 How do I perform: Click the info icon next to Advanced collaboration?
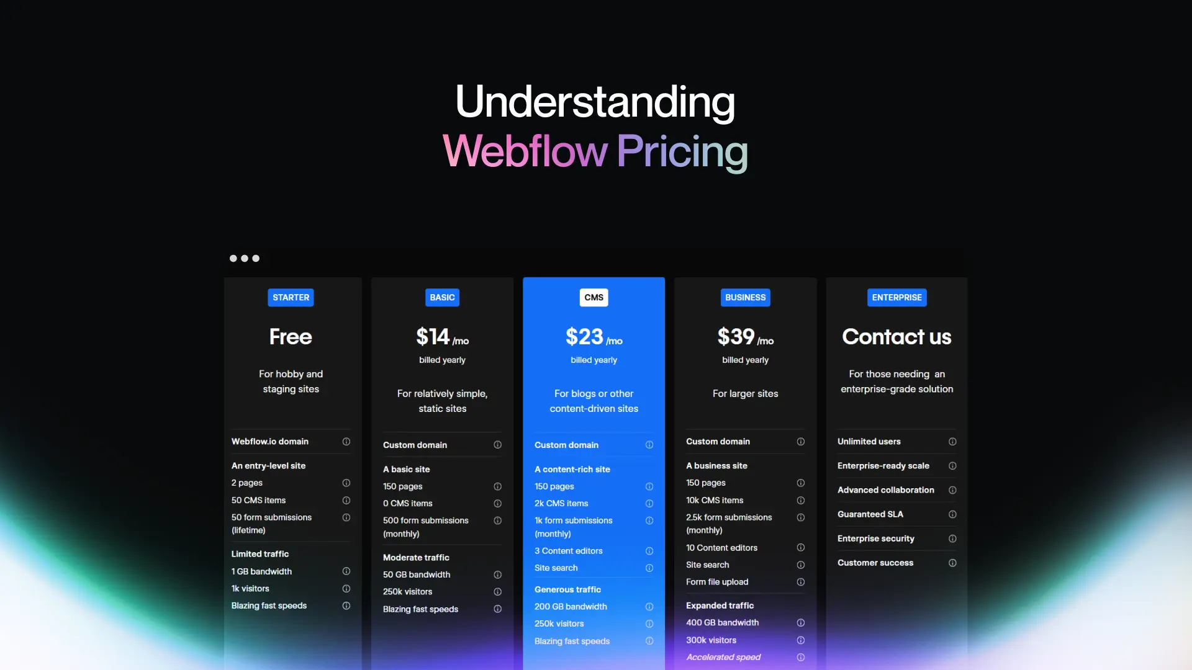pyautogui.click(x=952, y=489)
